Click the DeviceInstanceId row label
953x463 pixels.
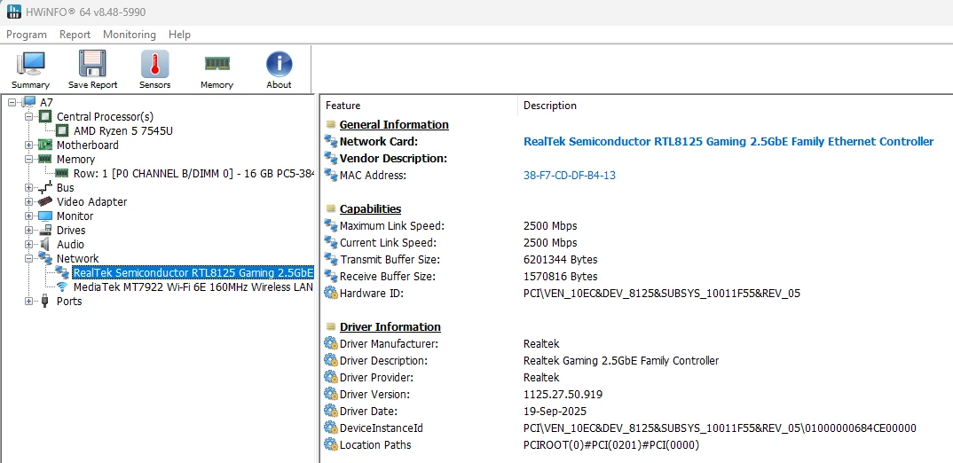pyautogui.click(x=381, y=428)
